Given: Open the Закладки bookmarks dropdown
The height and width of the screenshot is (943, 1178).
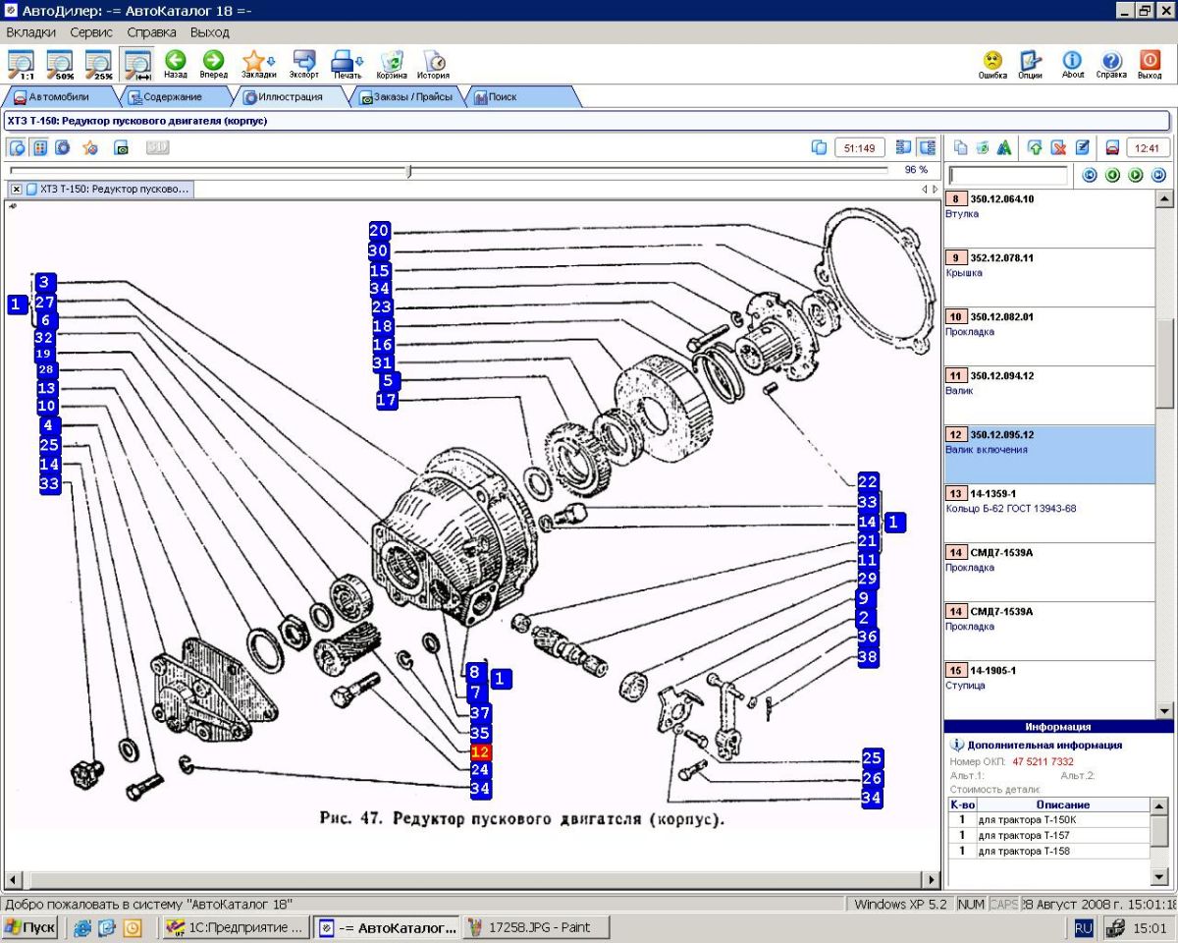Looking at the screenshot, I should coord(258,61).
